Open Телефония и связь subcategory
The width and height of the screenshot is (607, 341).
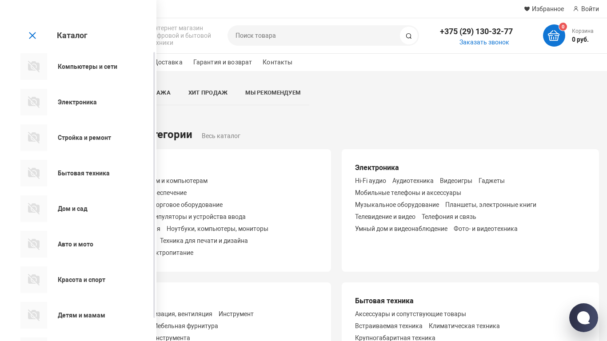pyautogui.click(x=449, y=217)
